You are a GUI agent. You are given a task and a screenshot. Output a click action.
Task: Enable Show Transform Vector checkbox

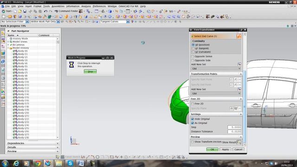(193, 141)
